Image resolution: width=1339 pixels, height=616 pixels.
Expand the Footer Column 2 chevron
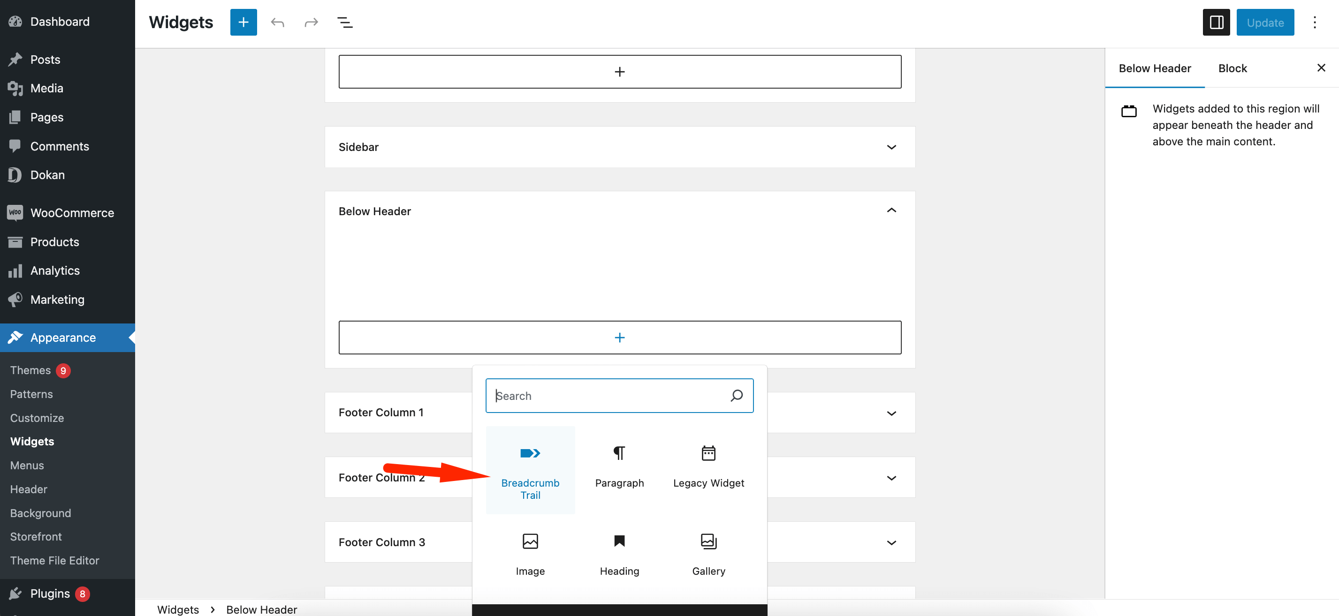click(891, 478)
